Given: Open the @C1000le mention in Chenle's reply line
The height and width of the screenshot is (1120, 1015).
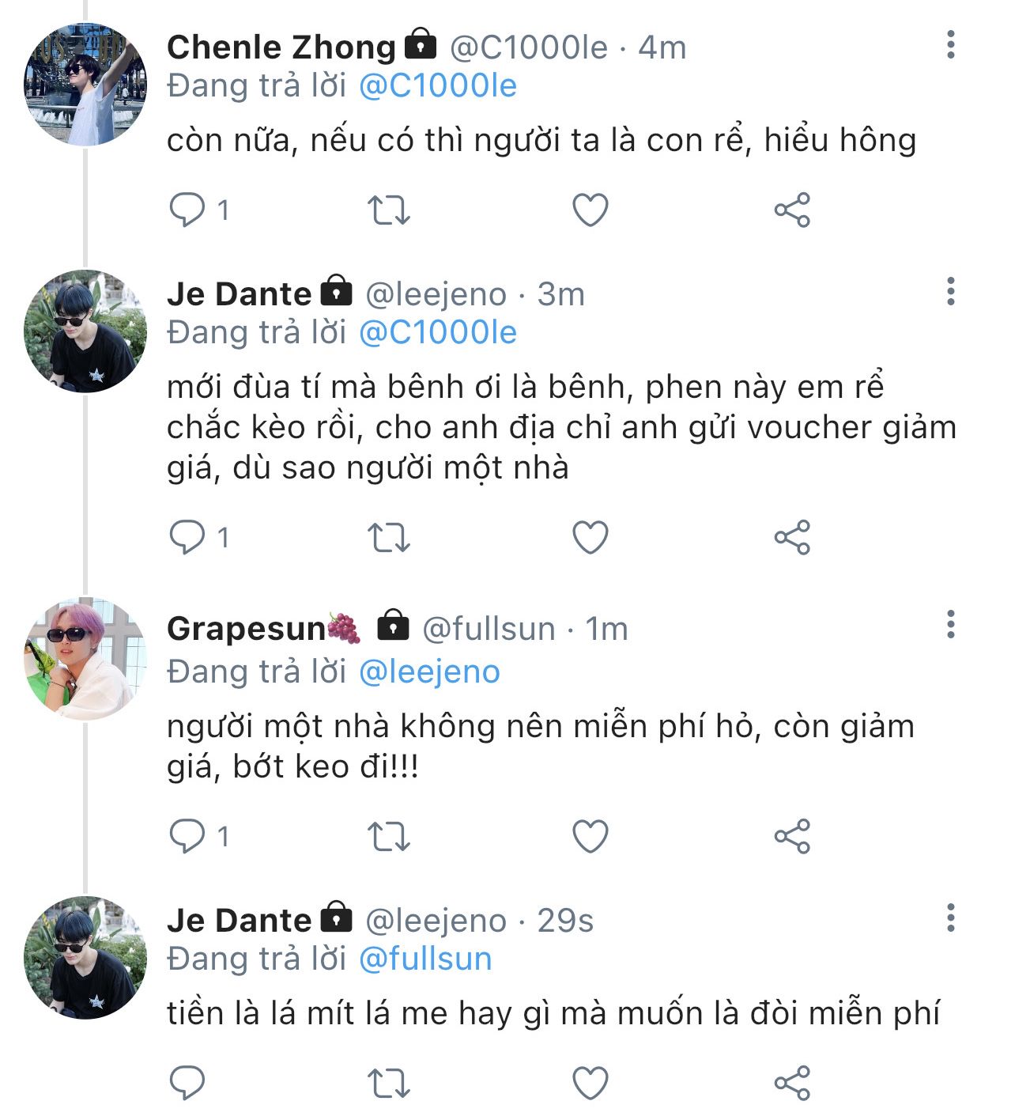Looking at the screenshot, I should click(x=437, y=86).
